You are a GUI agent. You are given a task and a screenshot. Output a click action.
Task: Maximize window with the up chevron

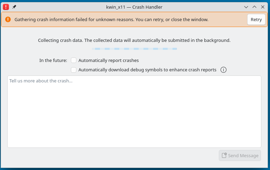tap(254, 7)
